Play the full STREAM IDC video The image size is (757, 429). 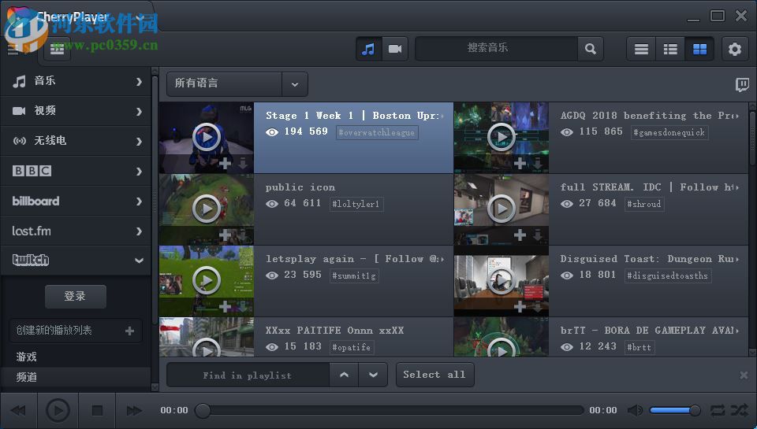[x=502, y=209]
